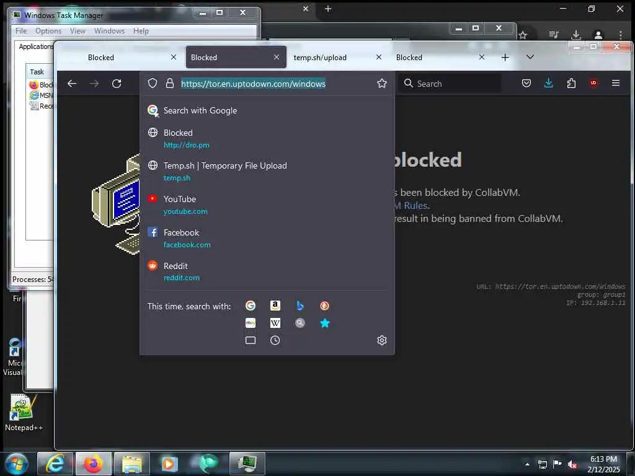Search this time with Google icon

click(x=251, y=306)
